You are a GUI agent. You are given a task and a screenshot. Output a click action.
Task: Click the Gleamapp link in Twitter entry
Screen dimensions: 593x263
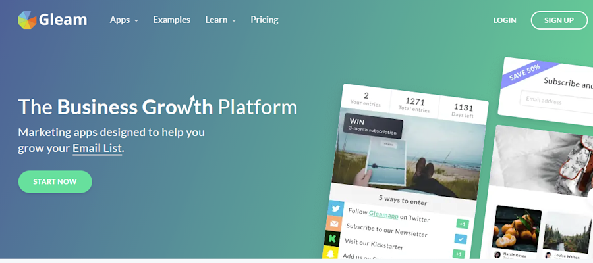point(383,214)
